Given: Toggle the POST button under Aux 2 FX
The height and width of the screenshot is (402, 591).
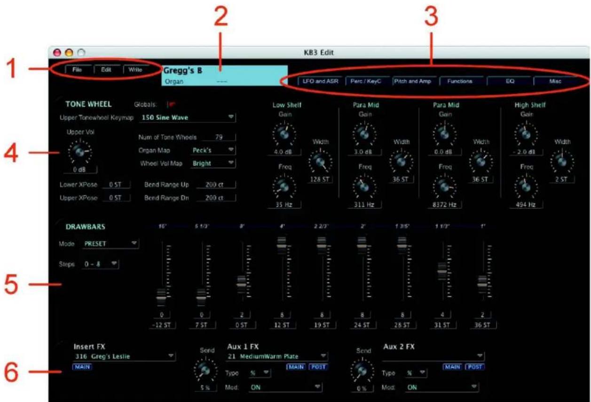Looking at the screenshot, I should [474, 367].
